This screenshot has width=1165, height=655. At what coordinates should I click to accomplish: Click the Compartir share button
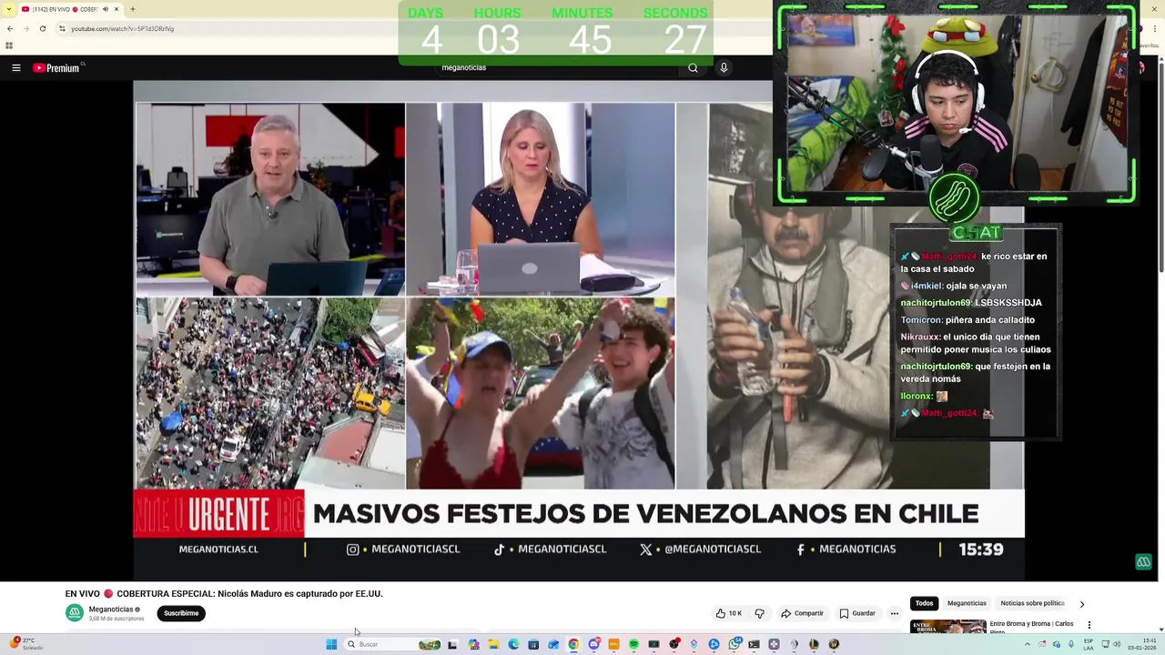pyautogui.click(x=802, y=613)
